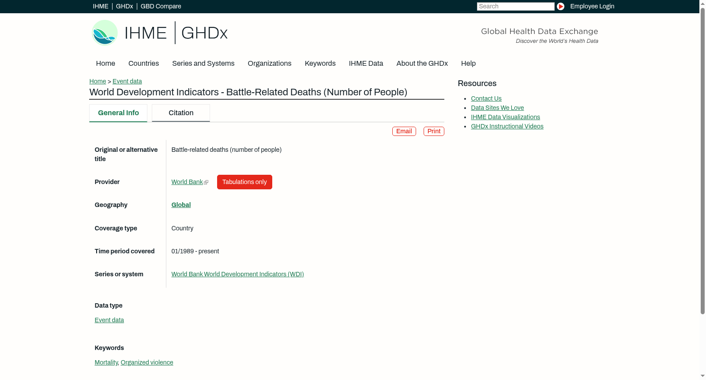The width and height of the screenshot is (706, 380).
Task: Open the Organized violence keyword link
Action: click(147, 362)
